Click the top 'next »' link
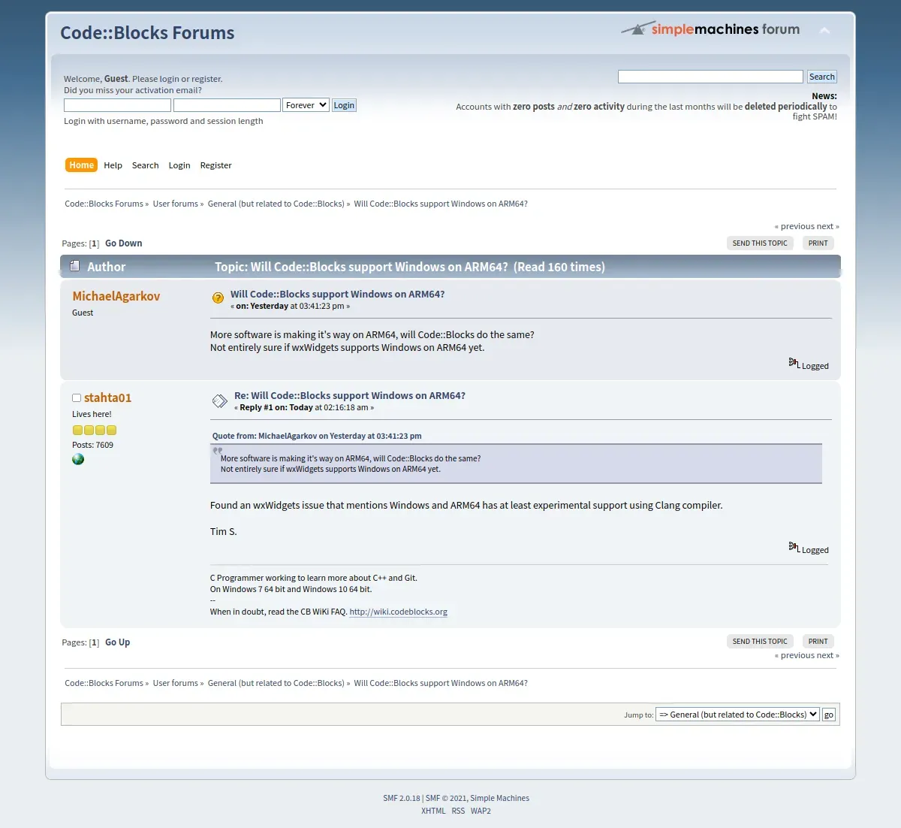The width and height of the screenshot is (901, 828). (828, 226)
